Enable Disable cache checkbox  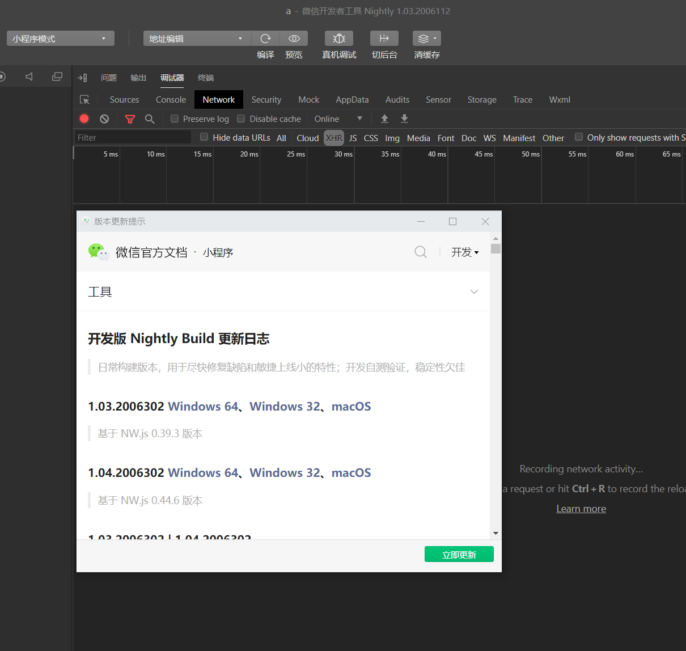tap(241, 119)
